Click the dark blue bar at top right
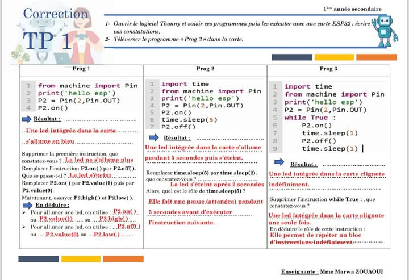 [291, 57]
